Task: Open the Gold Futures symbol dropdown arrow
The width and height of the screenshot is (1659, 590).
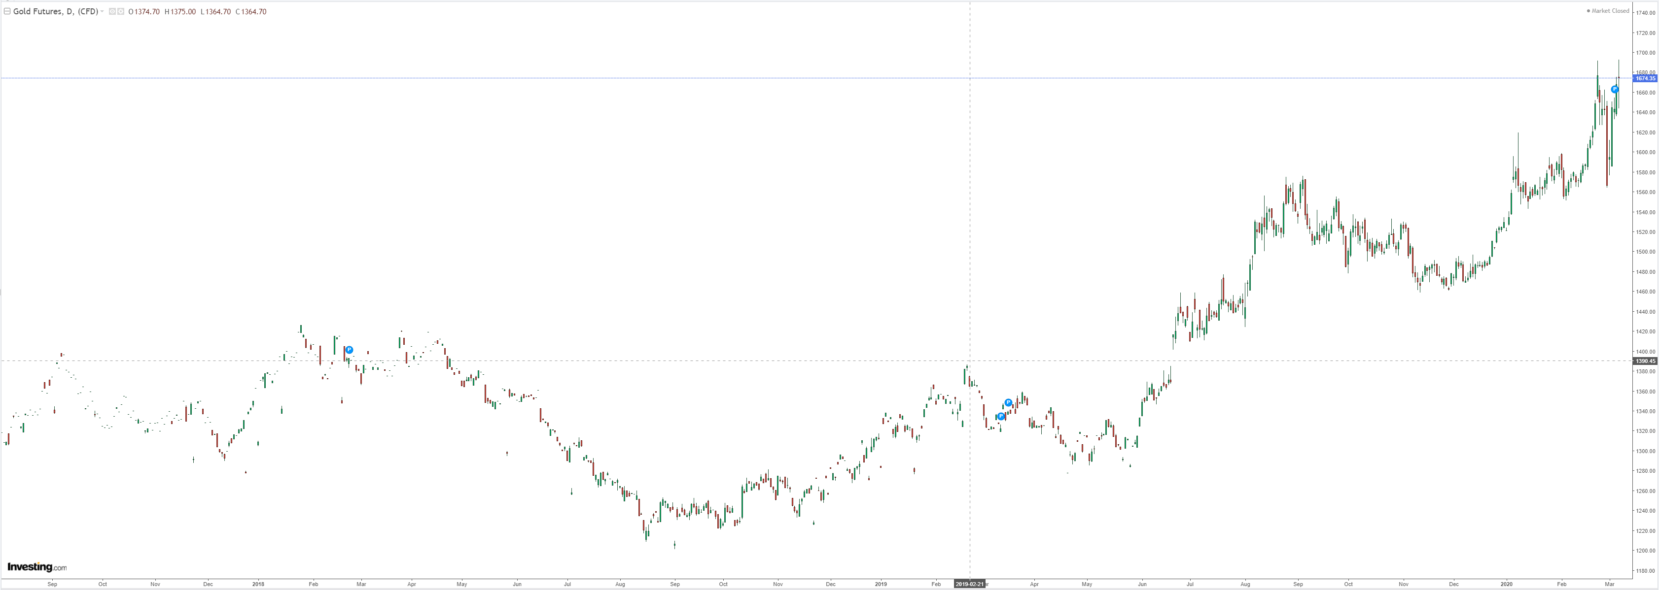Action: tap(103, 12)
